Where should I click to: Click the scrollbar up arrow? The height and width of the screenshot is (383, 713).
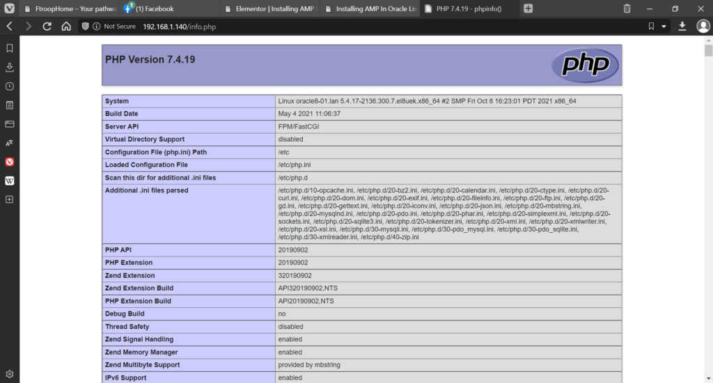[708, 40]
